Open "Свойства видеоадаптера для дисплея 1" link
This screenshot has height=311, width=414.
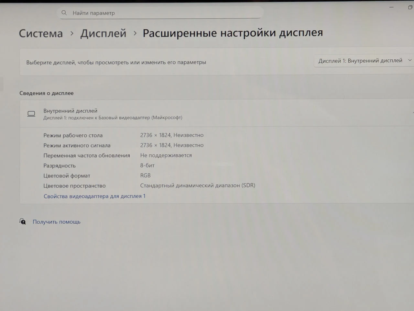pyautogui.click(x=94, y=196)
